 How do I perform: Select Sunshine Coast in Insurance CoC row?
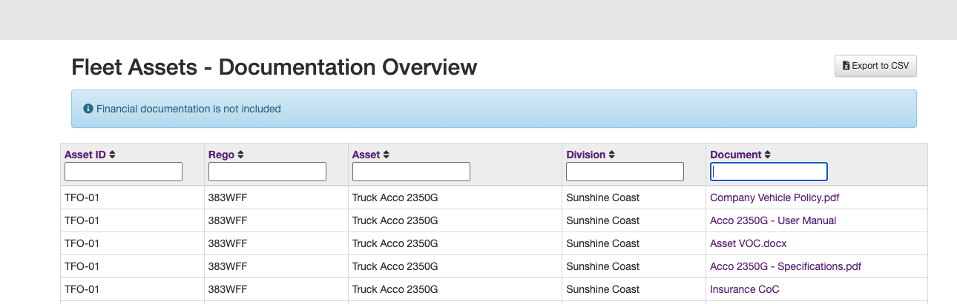pos(603,289)
